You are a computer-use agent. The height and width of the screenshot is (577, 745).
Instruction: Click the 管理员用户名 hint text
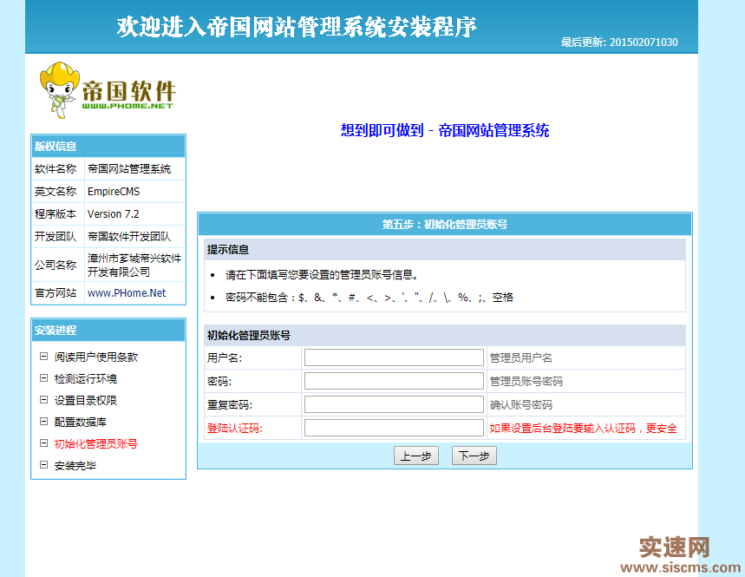520,357
